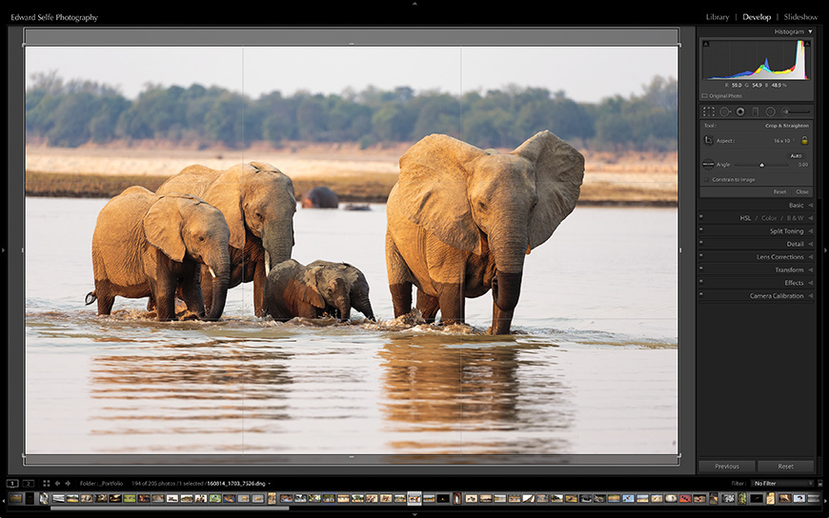Switch to the Develop module
The width and height of the screenshot is (829, 518).
757,17
